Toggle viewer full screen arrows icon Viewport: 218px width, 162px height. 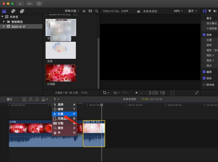click(x=197, y=93)
